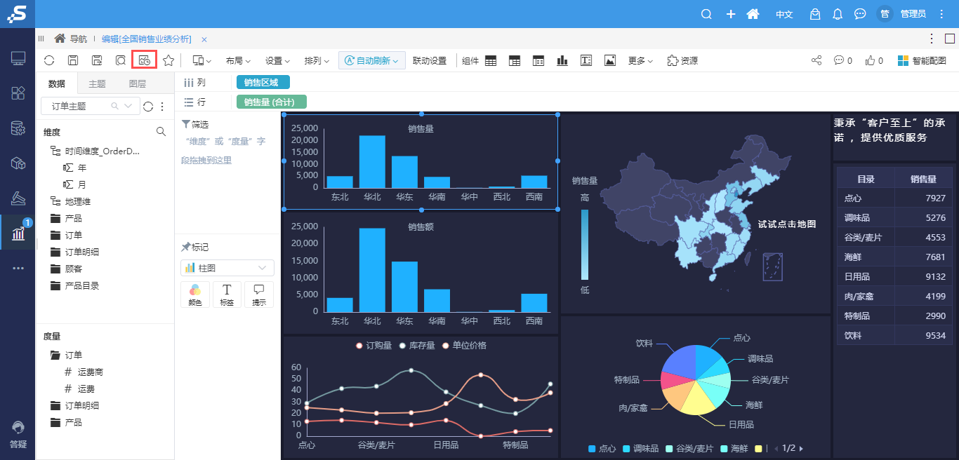Save the dashboard with the save icon
Image resolution: width=959 pixels, height=460 pixels.
pyautogui.click(x=73, y=61)
